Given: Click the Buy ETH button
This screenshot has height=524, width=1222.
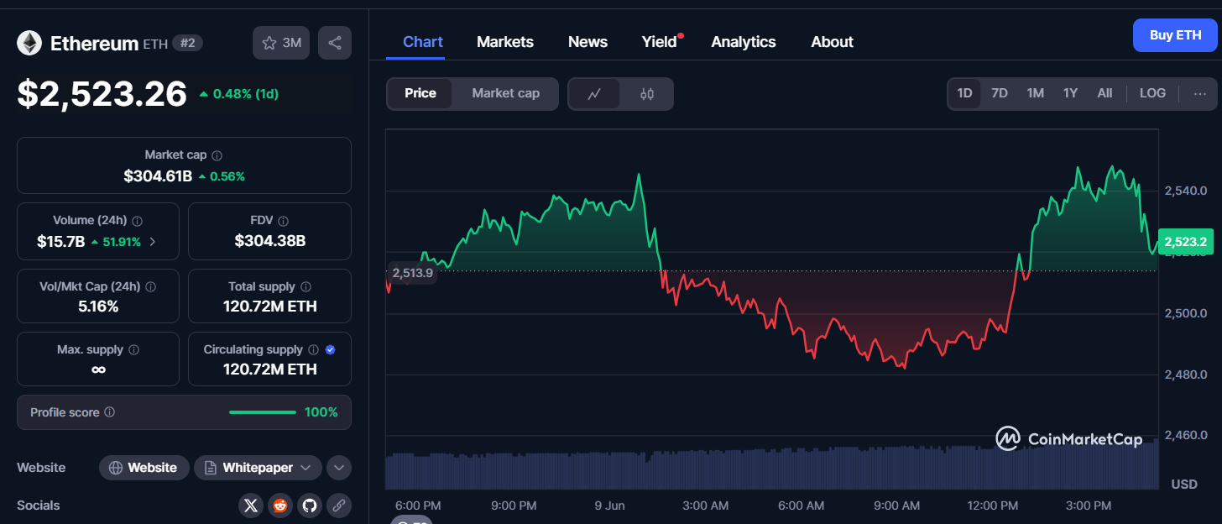Looking at the screenshot, I should tap(1175, 35).
